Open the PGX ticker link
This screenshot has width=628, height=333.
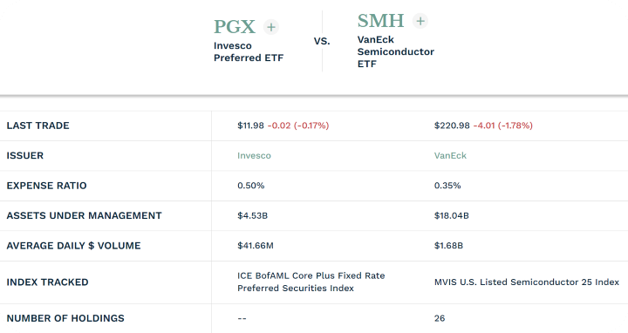tap(235, 27)
